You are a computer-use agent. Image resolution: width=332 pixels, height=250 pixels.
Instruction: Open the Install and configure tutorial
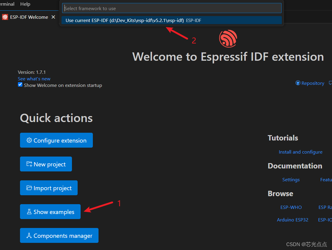pos(300,152)
